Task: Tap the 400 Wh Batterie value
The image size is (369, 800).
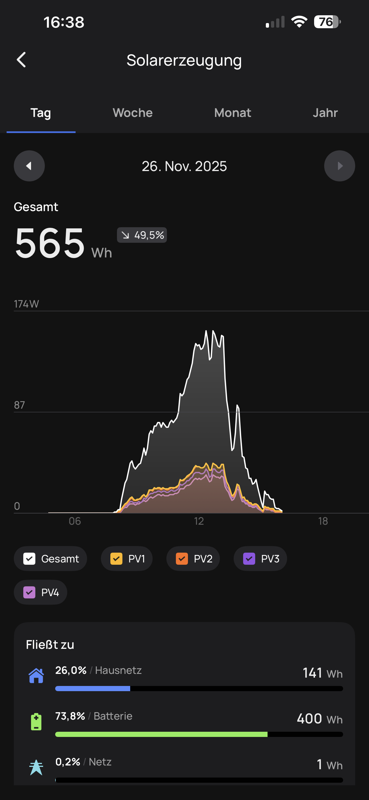Action: [320, 719]
